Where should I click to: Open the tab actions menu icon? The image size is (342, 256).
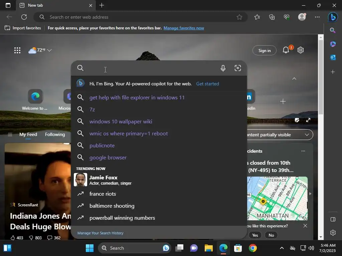[8, 5]
